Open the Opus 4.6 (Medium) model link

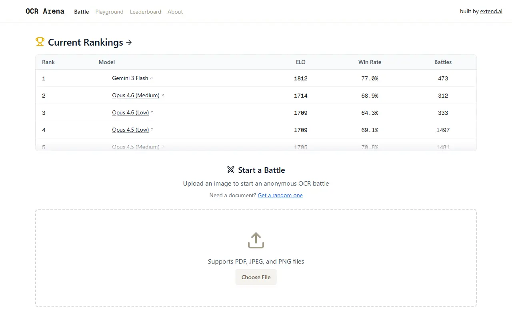[x=136, y=96]
